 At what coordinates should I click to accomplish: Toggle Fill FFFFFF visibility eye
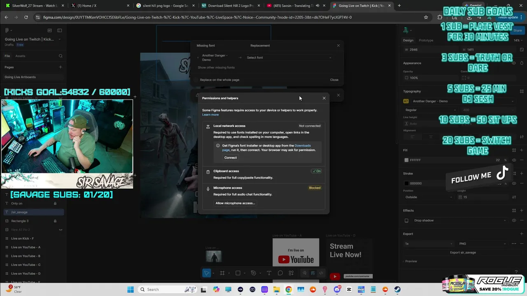coord(514,160)
